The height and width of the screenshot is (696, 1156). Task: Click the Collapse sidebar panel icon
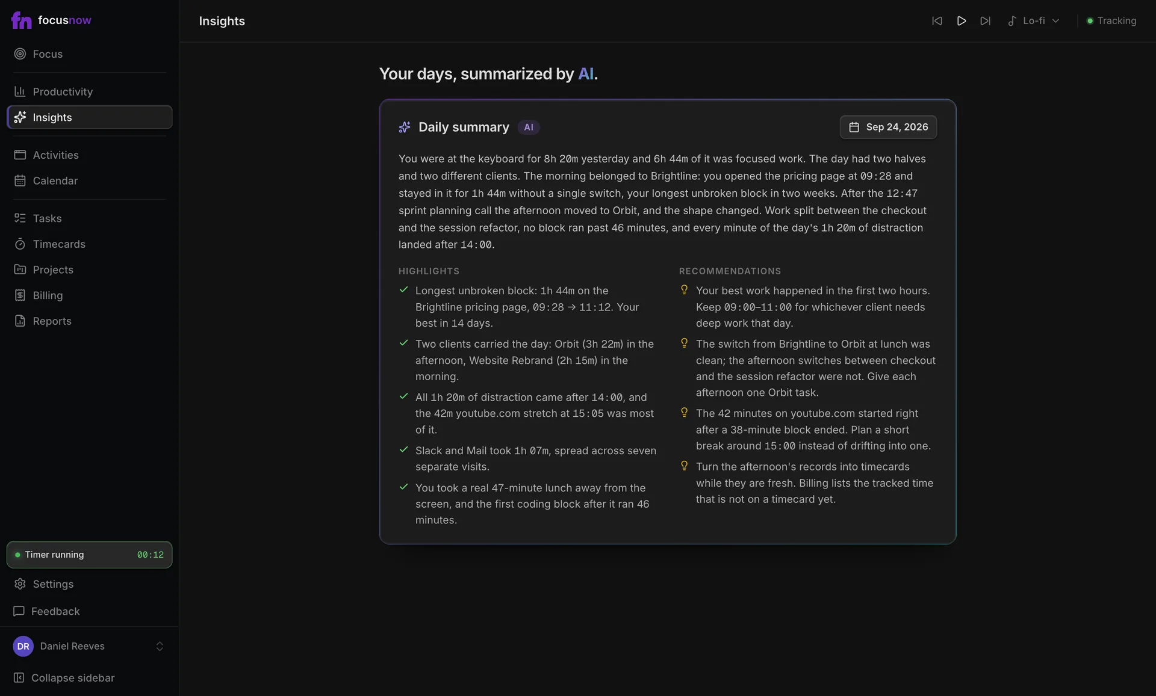(19, 678)
